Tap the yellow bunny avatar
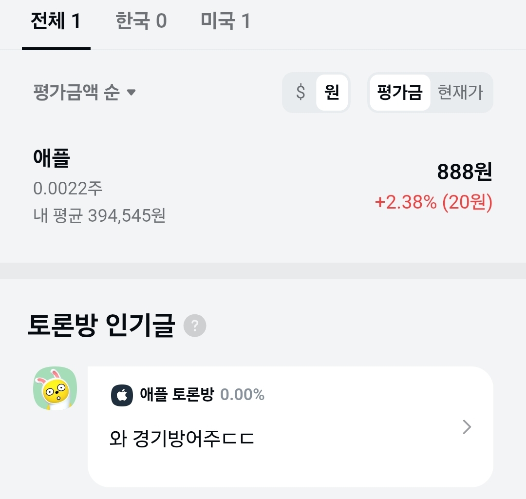 (x=55, y=388)
